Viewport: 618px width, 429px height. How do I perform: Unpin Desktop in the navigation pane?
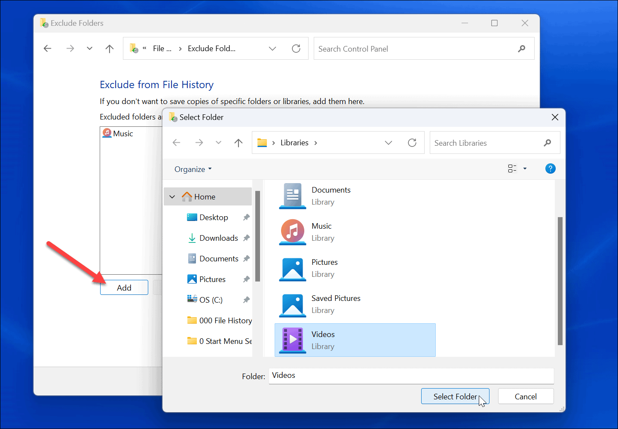(x=246, y=217)
